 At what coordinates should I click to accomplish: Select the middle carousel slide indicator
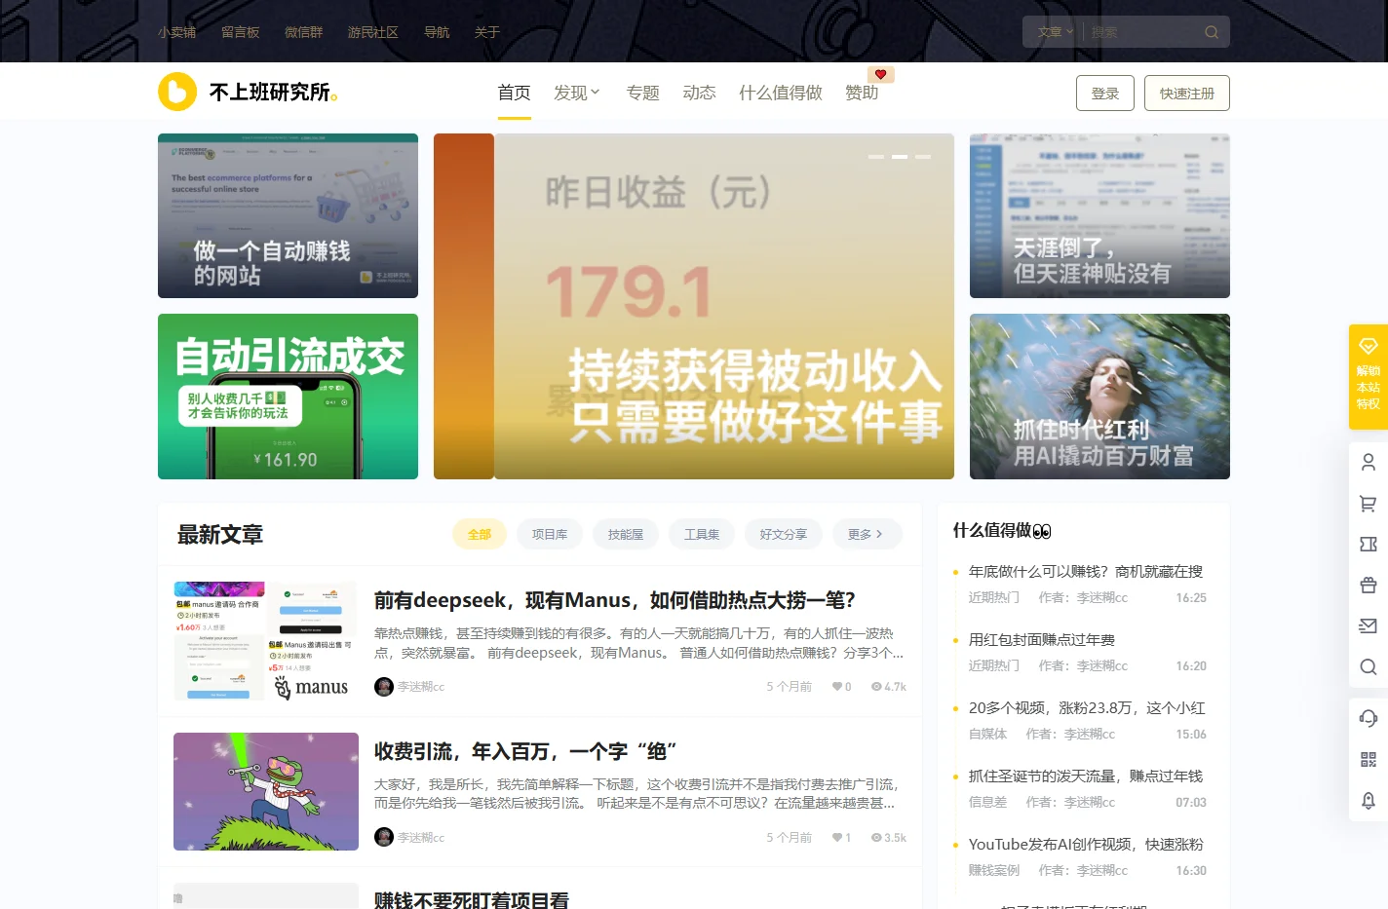[900, 157]
